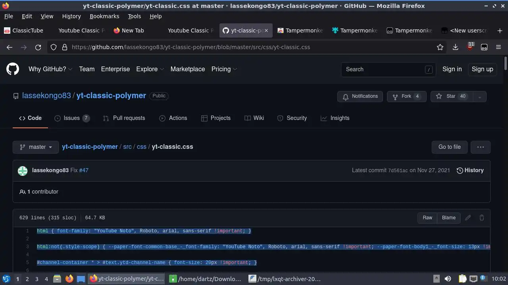Open the Tools menu

click(134, 16)
